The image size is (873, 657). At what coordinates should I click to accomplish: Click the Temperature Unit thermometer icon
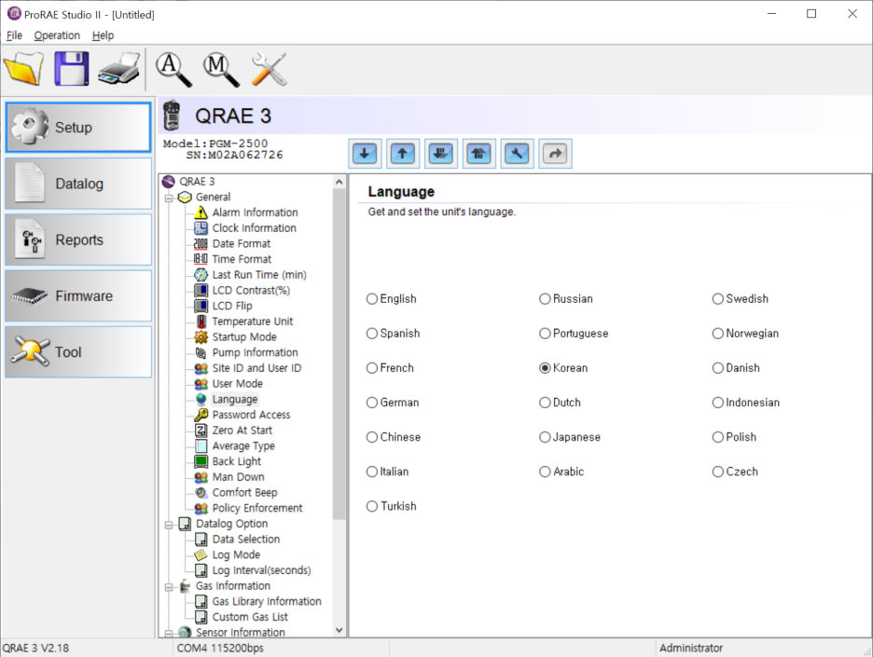(201, 322)
